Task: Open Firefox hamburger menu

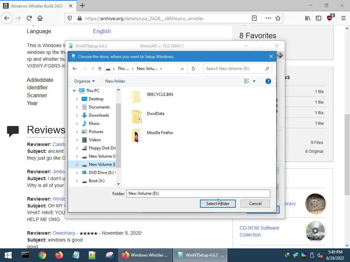Action: [343, 18]
